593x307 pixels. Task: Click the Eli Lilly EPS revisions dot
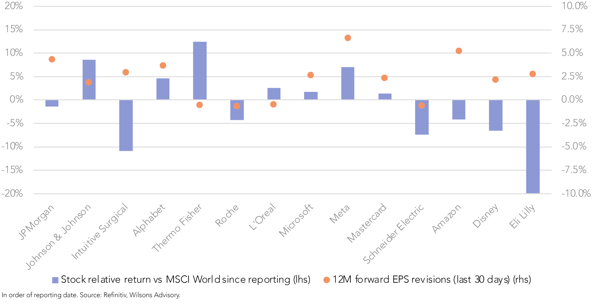(532, 74)
